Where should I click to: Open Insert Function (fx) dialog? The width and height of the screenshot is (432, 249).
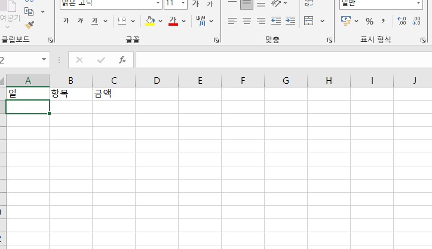122,60
